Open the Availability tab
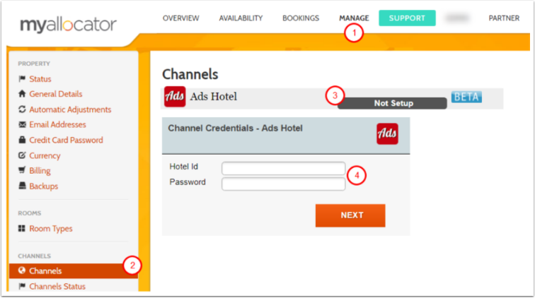This screenshot has width=535, height=298. tap(241, 18)
